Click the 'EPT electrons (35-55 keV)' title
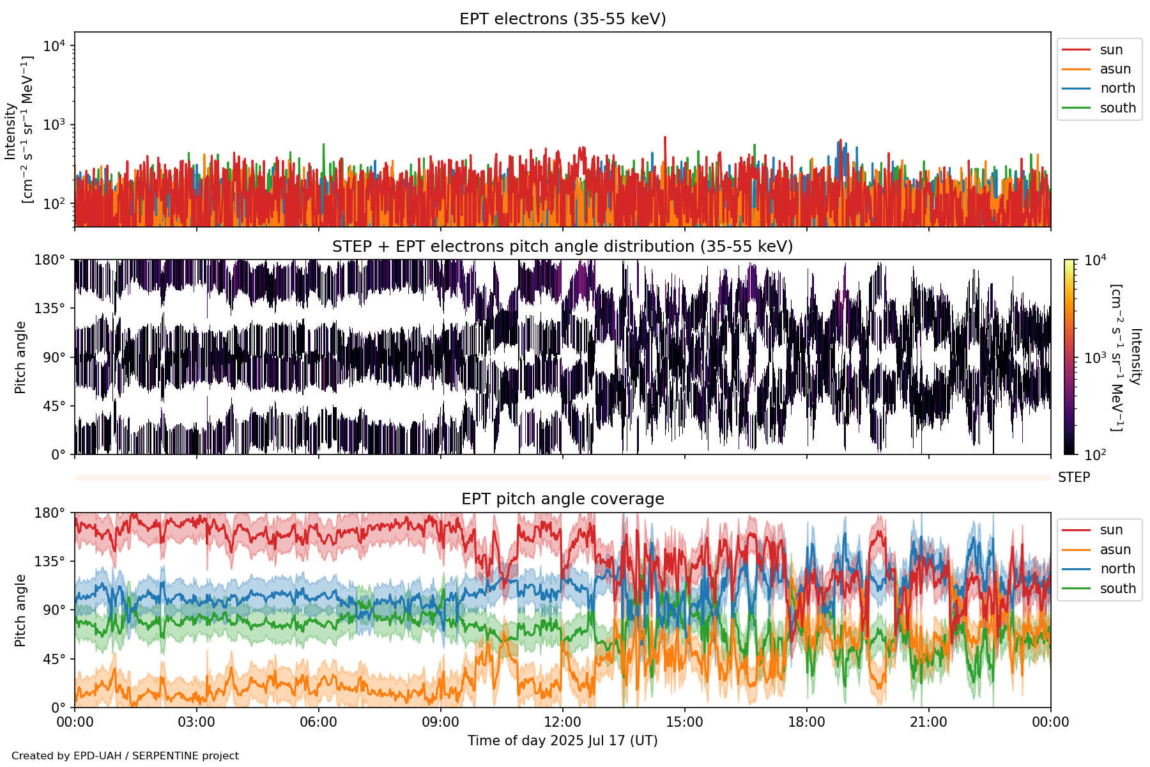Viewport: 1150px width, 767px height. point(562,19)
